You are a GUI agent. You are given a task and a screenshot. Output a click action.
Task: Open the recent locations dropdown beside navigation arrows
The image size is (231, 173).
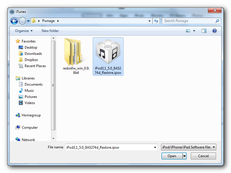[28, 21]
